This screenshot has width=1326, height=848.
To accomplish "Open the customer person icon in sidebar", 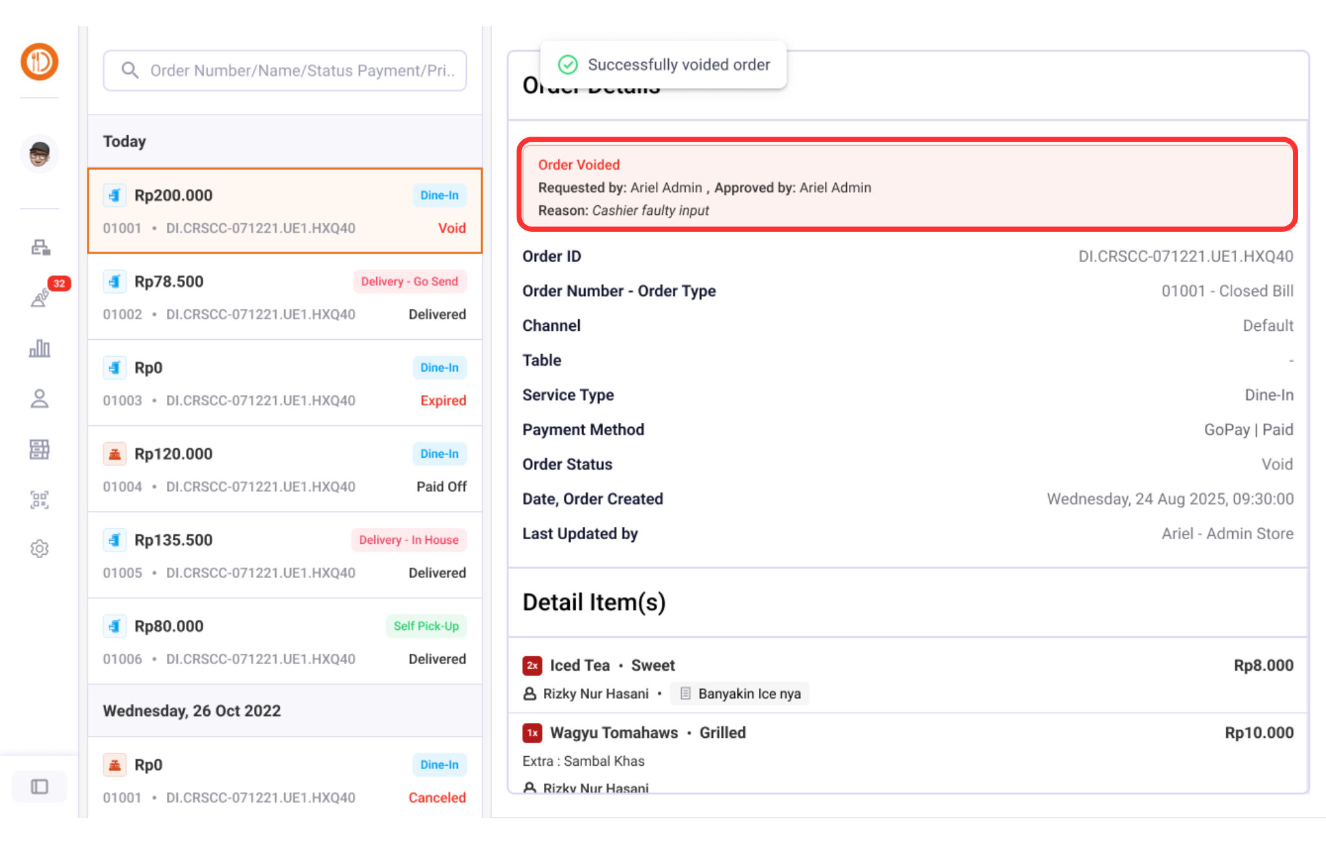I will coord(39,399).
